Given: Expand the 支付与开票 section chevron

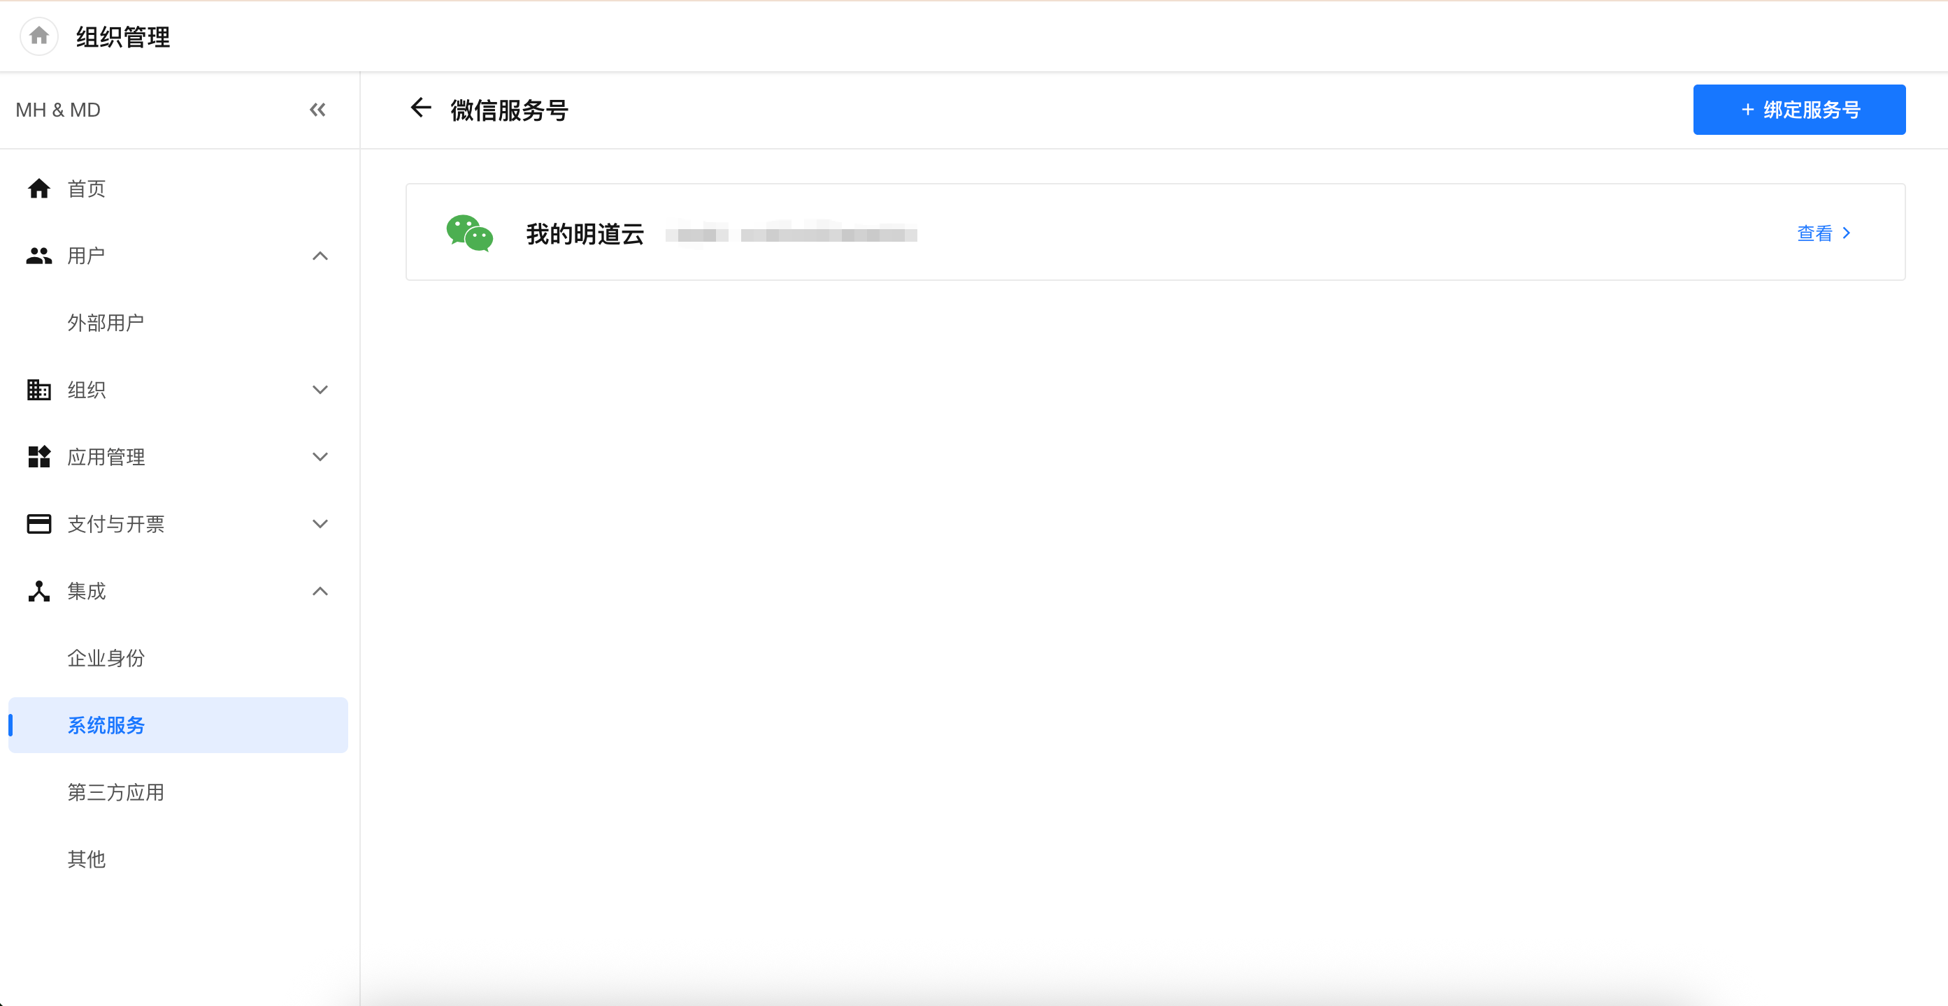Looking at the screenshot, I should coord(320,524).
